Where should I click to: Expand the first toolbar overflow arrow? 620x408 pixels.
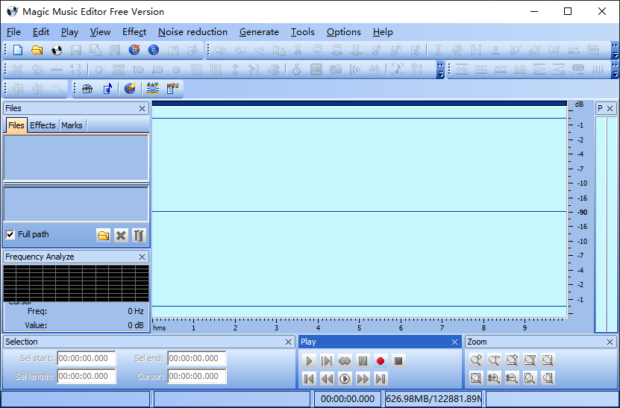click(615, 50)
